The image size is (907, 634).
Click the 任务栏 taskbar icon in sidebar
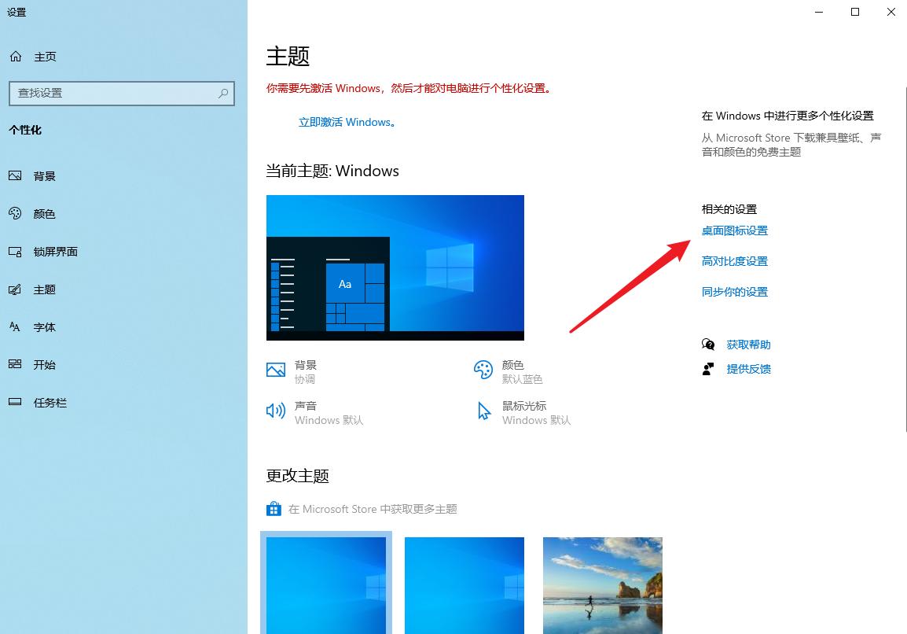[15, 402]
